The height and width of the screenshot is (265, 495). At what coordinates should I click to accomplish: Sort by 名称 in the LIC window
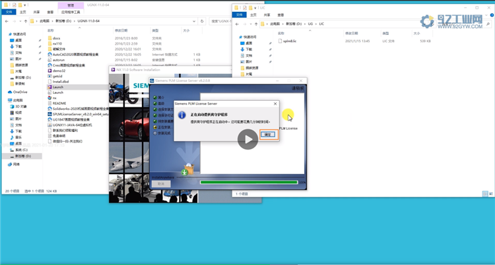[281, 33]
